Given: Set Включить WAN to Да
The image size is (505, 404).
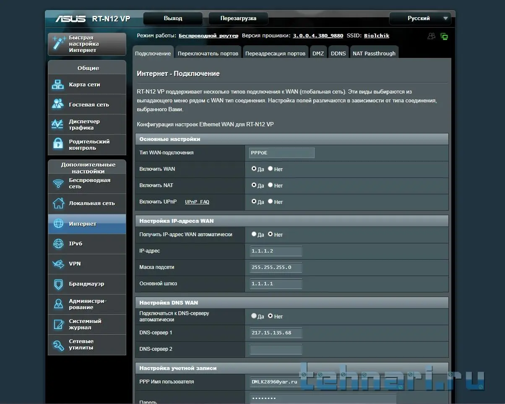Looking at the screenshot, I should (254, 169).
